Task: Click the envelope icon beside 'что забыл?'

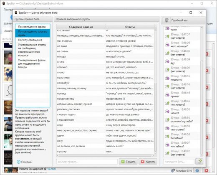Action: coord(167,145)
